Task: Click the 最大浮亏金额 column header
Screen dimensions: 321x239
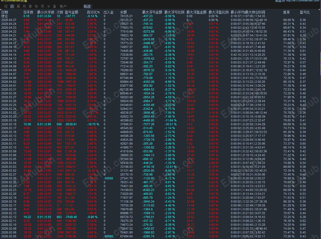Action: [152, 12]
